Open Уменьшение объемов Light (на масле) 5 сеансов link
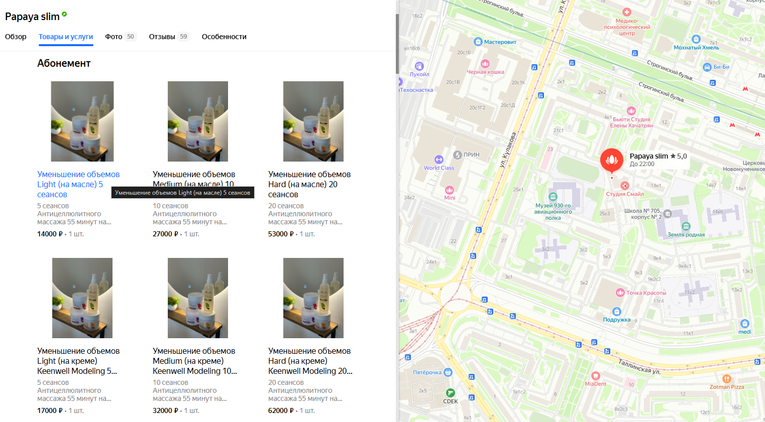 point(78,184)
